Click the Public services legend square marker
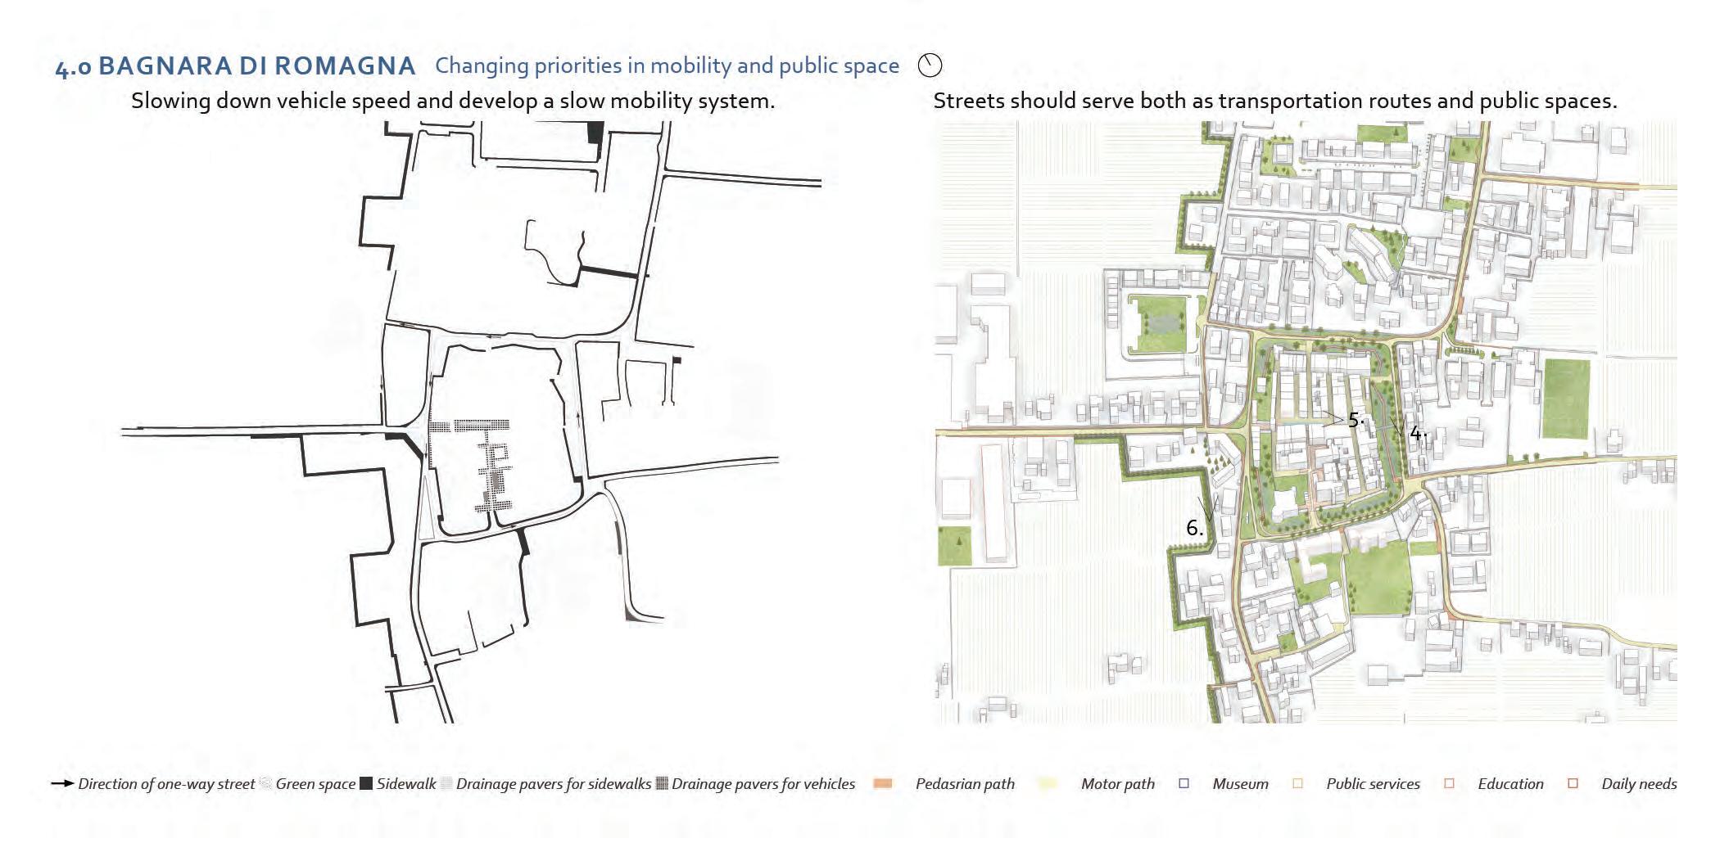This screenshot has height=843, width=1729. 1297,783
